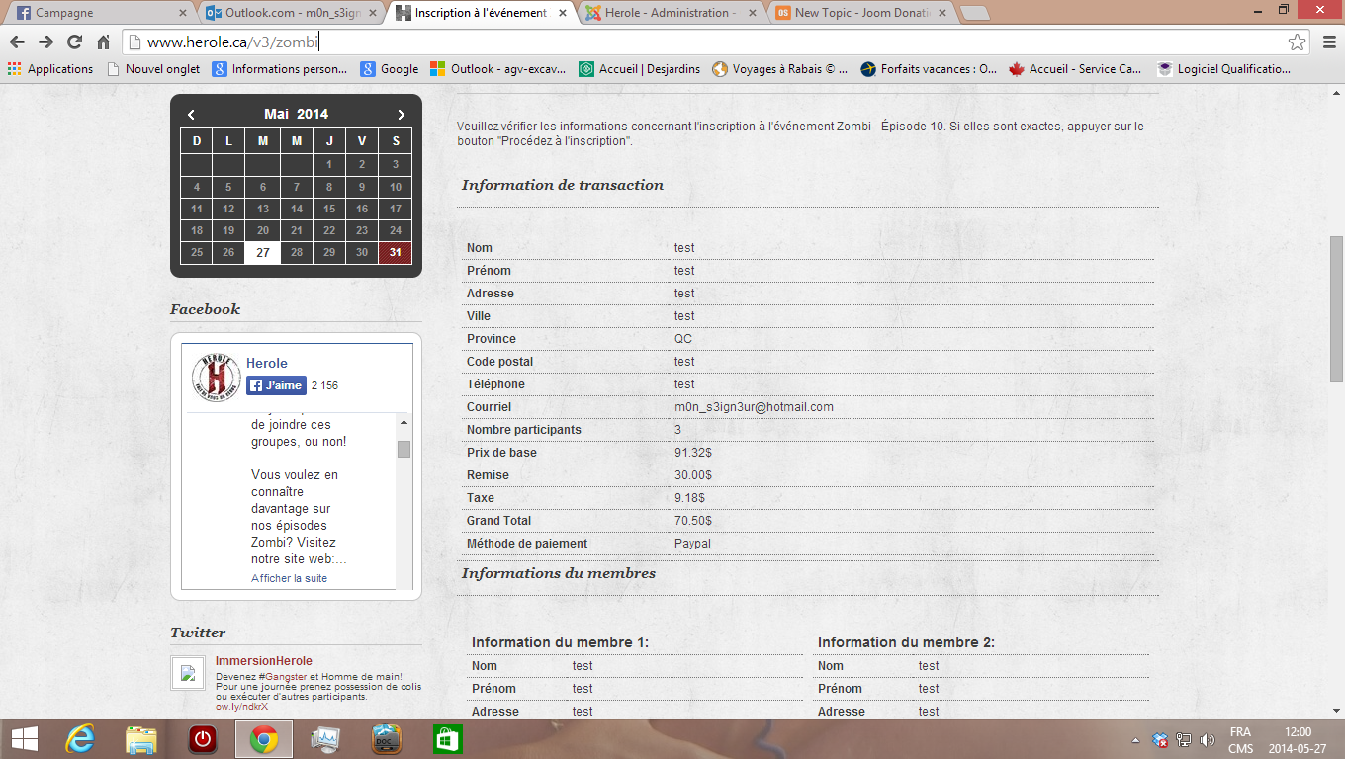This screenshot has width=1345, height=759.
Task: Click the home icon in the browser toolbar
Action: pos(103,42)
